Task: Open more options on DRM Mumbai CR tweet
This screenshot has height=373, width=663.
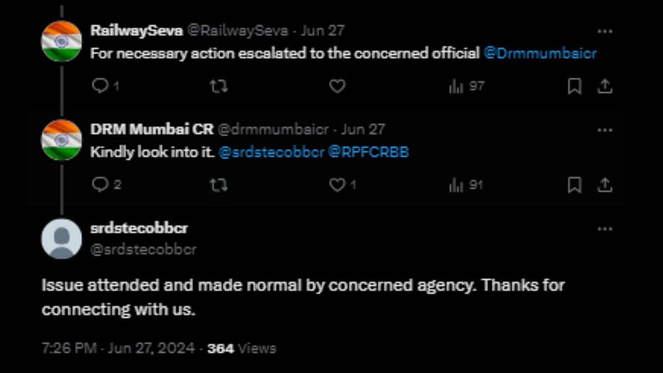Action: coord(605,130)
